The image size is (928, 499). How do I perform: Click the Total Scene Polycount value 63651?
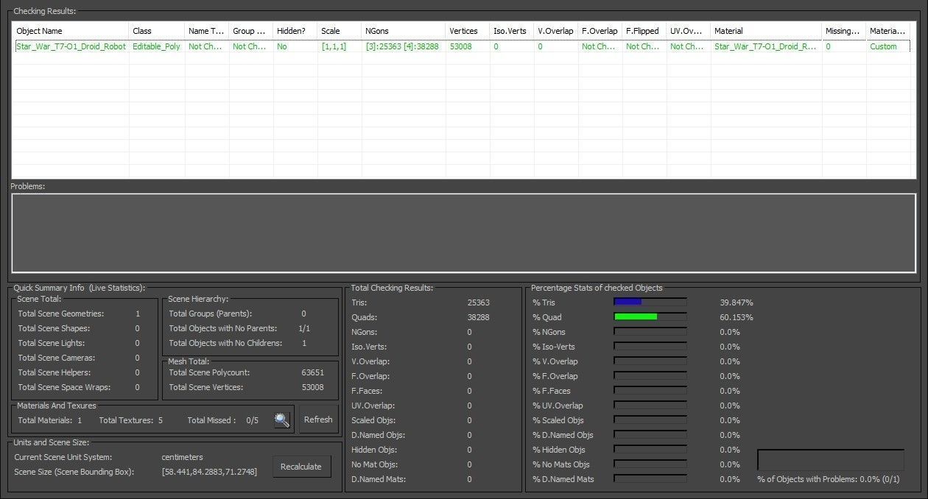click(x=313, y=372)
